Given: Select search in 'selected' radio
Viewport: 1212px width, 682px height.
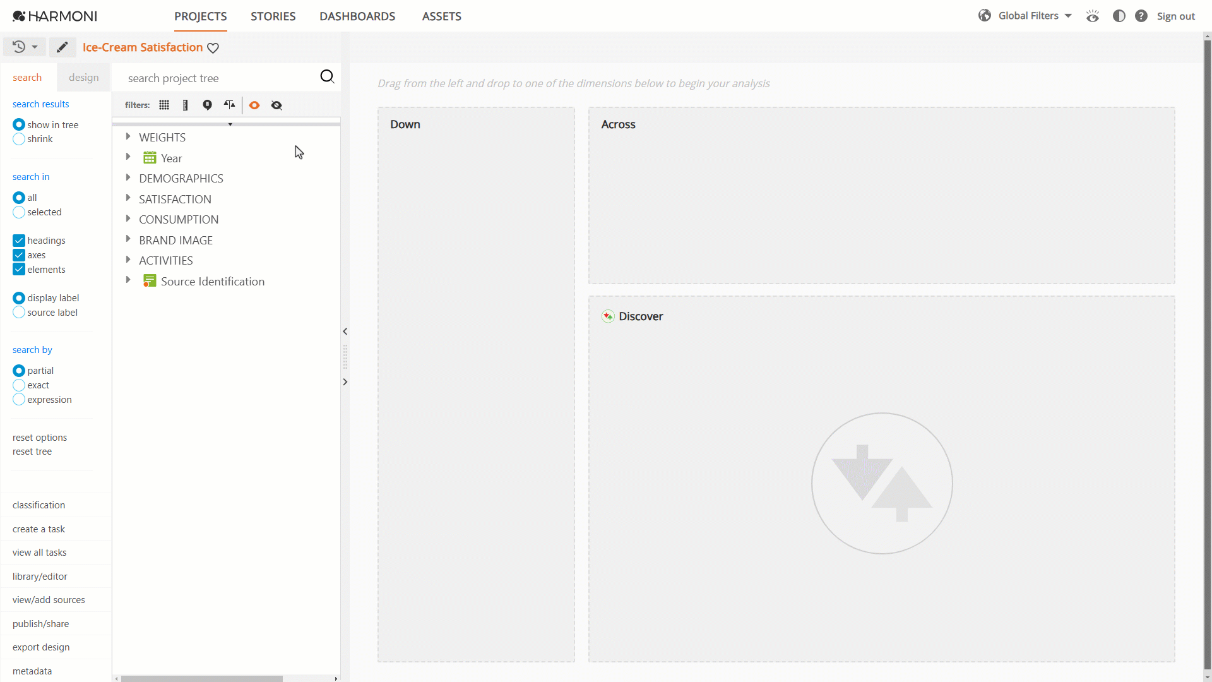Looking at the screenshot, I should click(x=19, y=212).
